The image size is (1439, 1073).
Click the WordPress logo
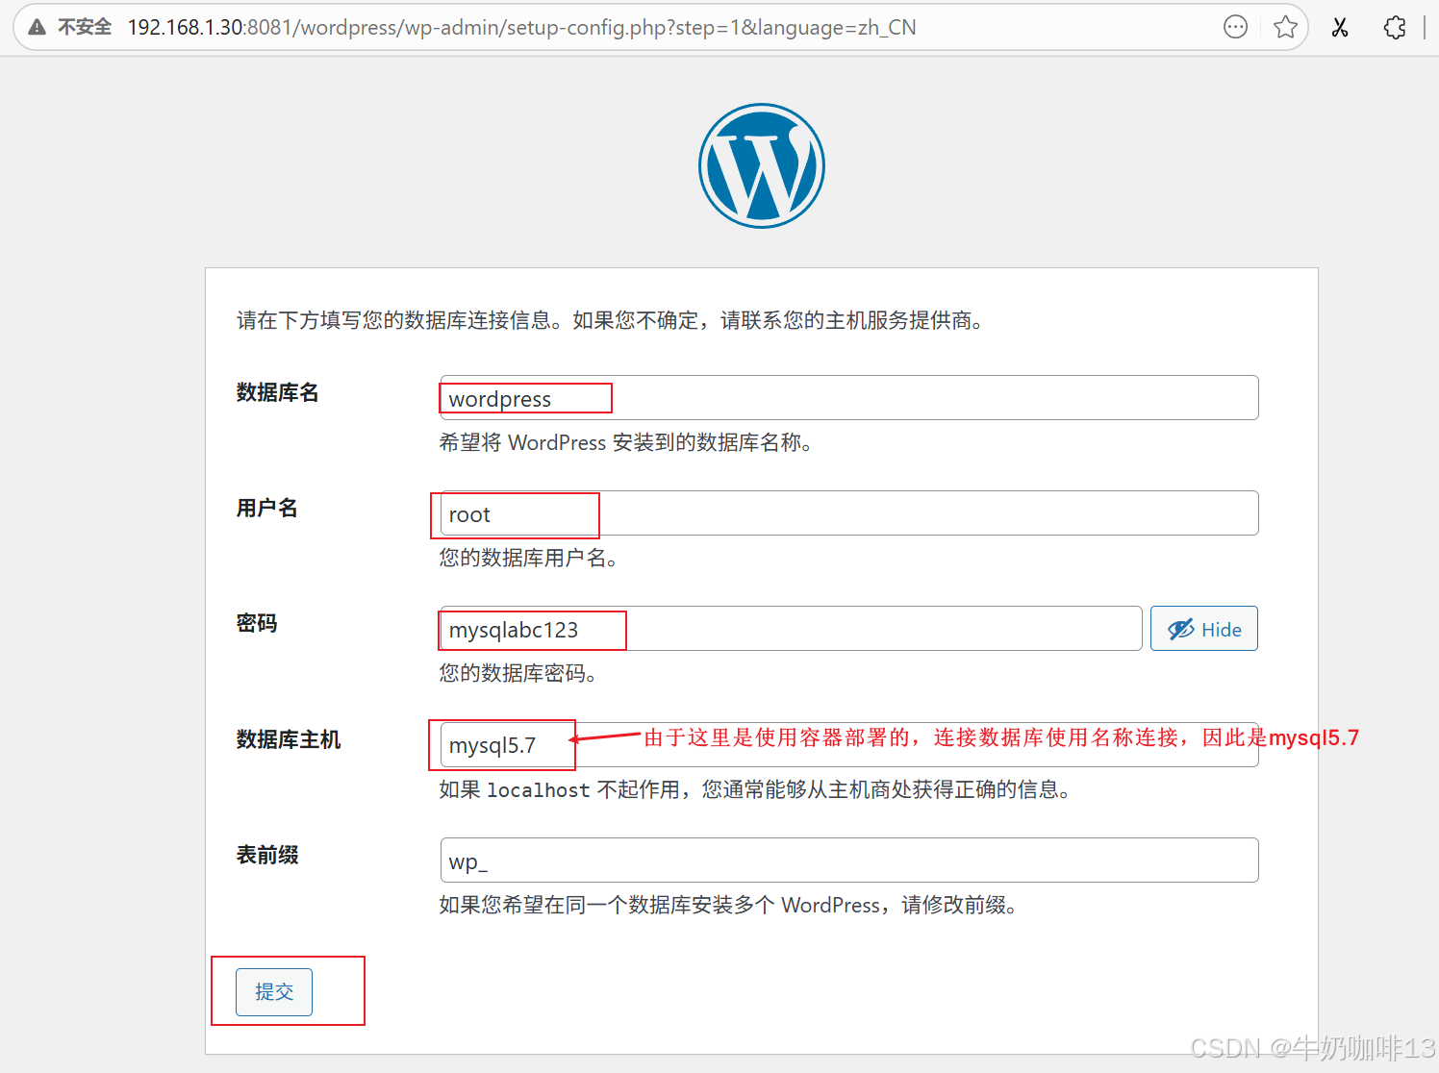point(762,165)
